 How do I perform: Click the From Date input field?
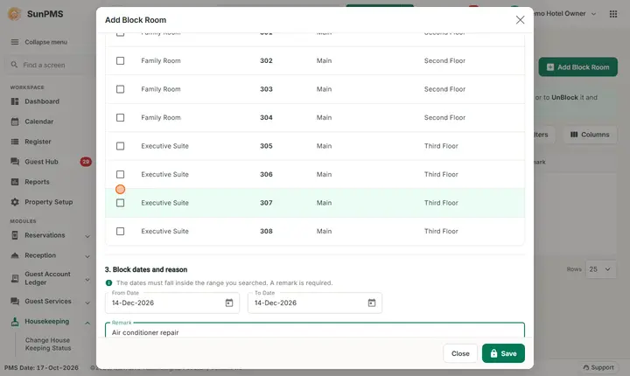(172, 303)
